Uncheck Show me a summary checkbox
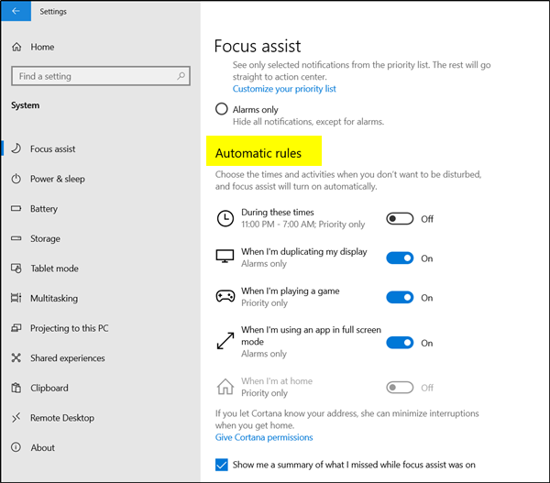Viewport: 550px width, 483px height. click(x=221, y=465)
